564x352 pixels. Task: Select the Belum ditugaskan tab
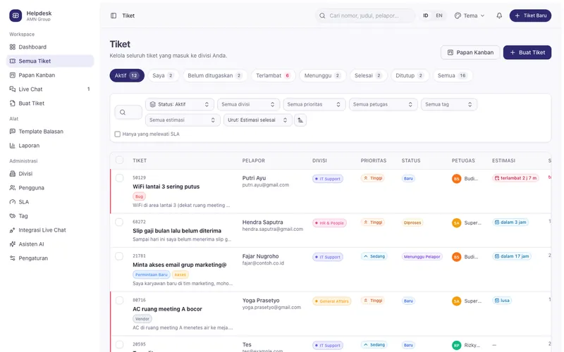[x=215, y=75]
